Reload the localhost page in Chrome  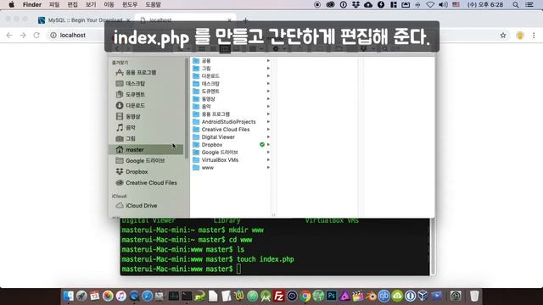click(36, 36)
